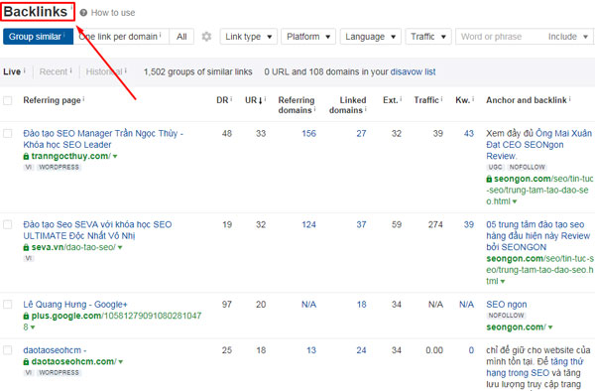595x391 pixels.
Task: Tick the select-all checkbox in table header
Action: (x=8, y=100)
